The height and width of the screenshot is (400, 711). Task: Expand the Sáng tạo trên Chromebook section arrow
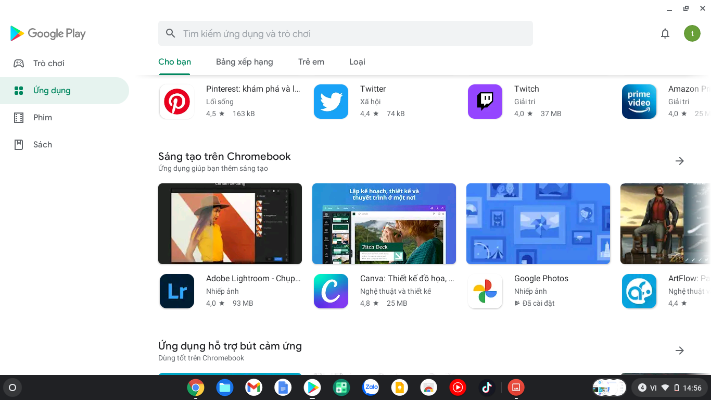(x=680, y=161)
